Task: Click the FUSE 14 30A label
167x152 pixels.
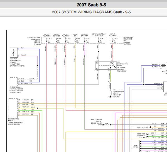Action: (101, 40)
